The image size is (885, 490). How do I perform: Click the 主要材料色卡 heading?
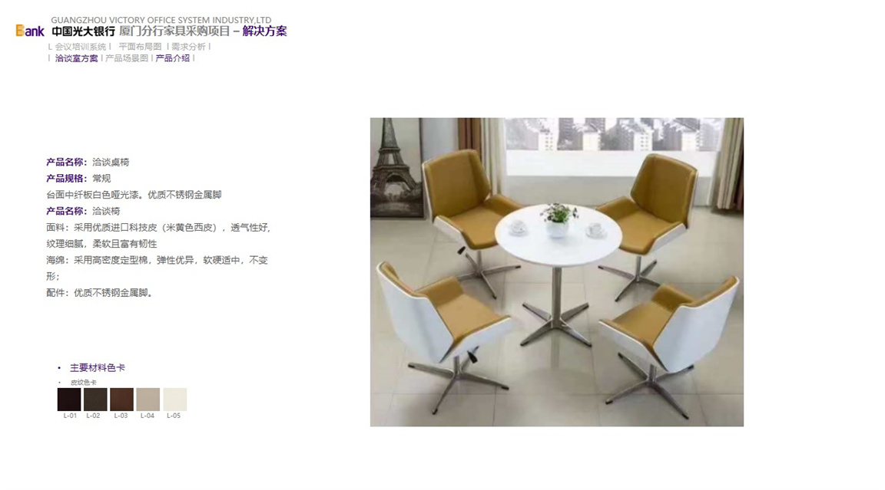coord(98,368)
